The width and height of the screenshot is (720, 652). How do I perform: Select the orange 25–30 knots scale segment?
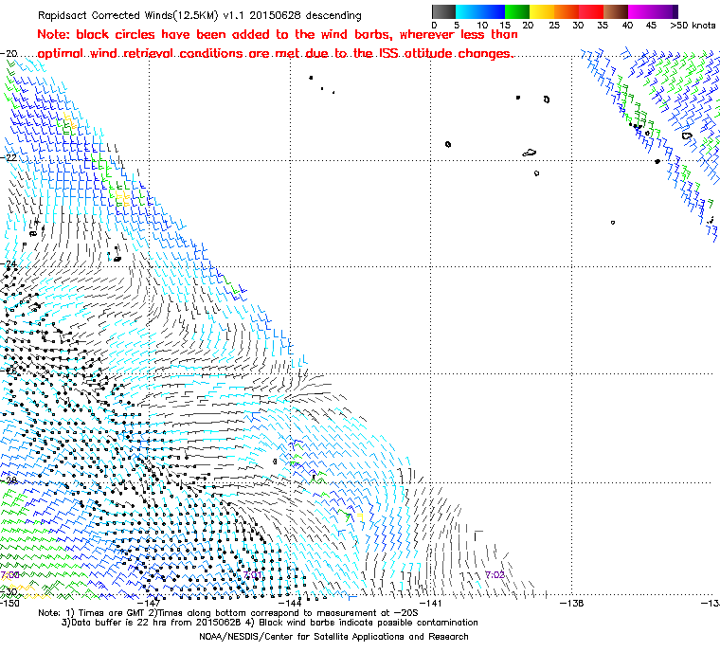tap(567, 11)
